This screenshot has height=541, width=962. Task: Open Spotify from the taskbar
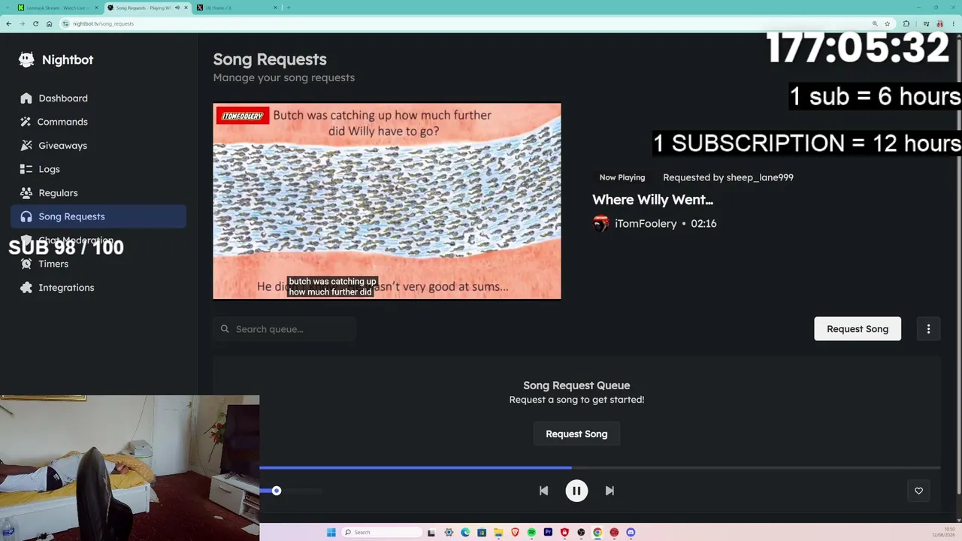tap(531, 533)
